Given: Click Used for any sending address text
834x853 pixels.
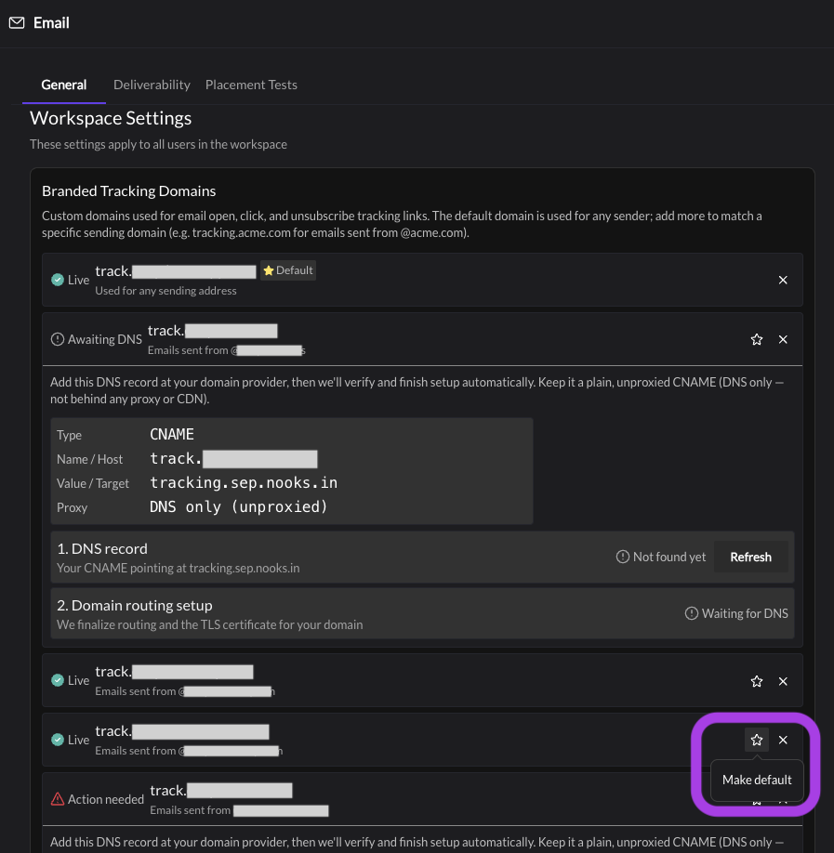Looking at the screenshot, I should point(166,291).
